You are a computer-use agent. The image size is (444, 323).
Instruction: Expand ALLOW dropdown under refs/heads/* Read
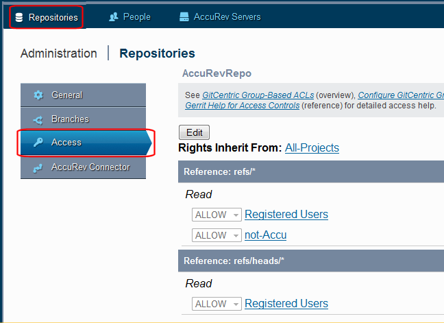[217, 304]
